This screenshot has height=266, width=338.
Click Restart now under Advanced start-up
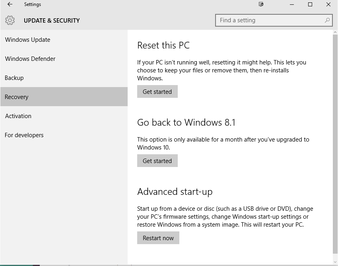158,238
